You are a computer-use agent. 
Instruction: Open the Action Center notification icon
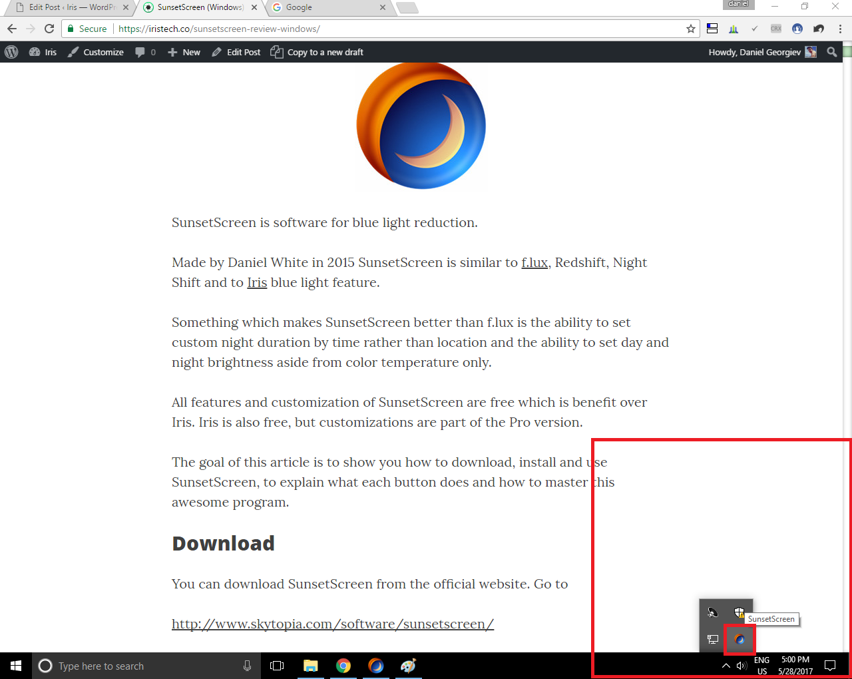[x=830, y=666]
